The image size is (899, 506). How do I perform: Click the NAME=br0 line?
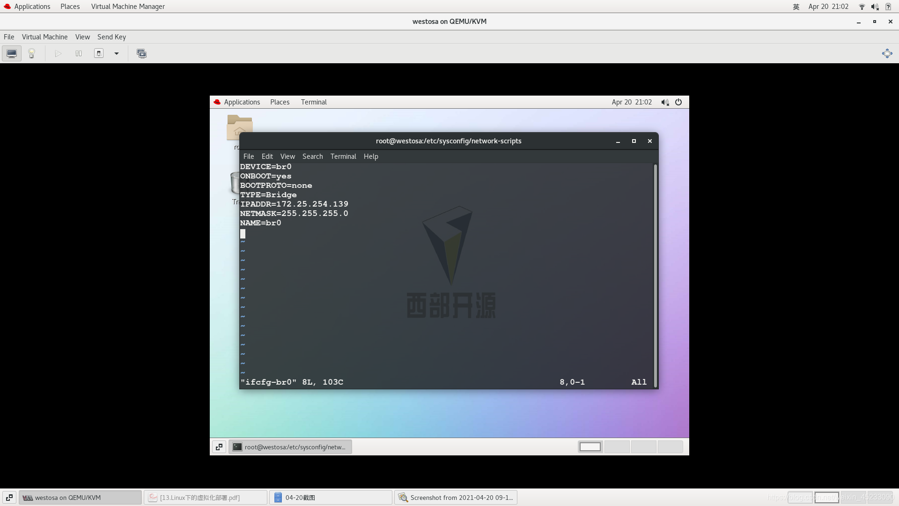pos(261,223)
